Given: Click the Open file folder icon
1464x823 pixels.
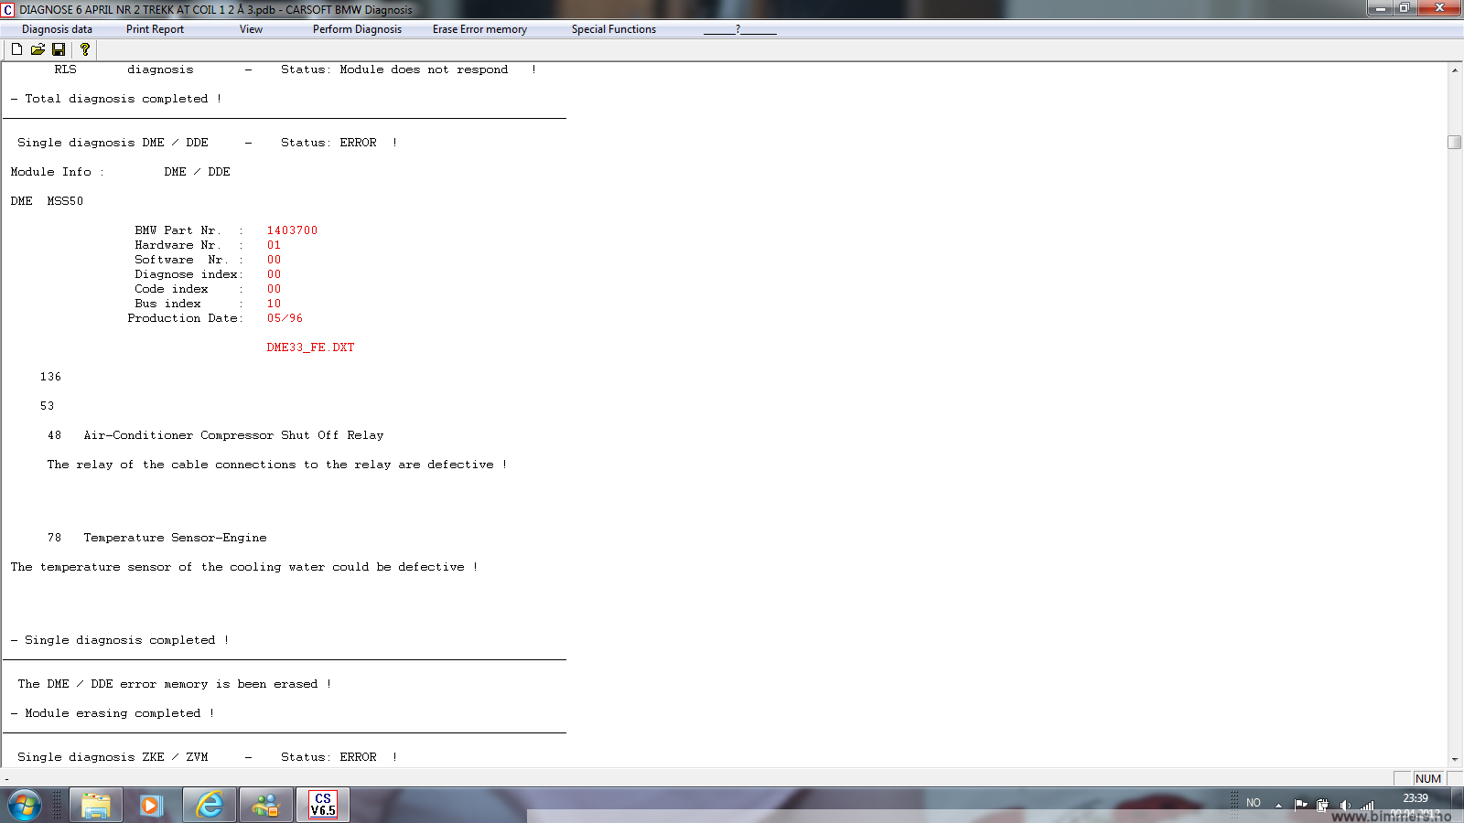Looking at the screenshot, I should pyautogui.click(x=38, y=49).
